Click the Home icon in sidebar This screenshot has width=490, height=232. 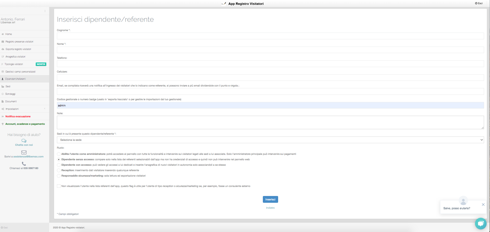click(x=3, y=34)
